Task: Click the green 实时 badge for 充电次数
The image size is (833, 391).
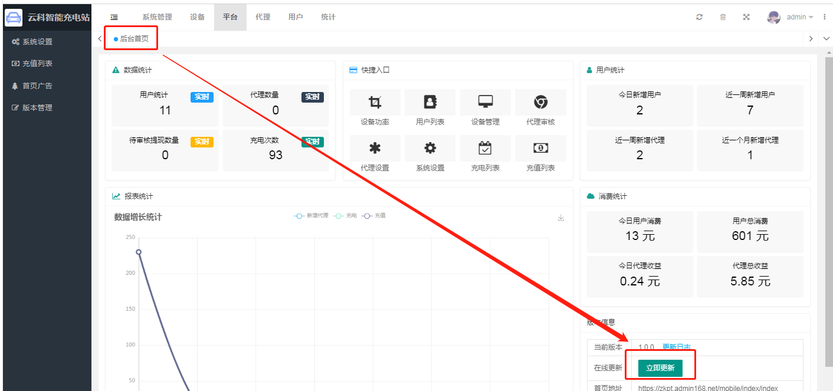Action: [x=313, y=142]
